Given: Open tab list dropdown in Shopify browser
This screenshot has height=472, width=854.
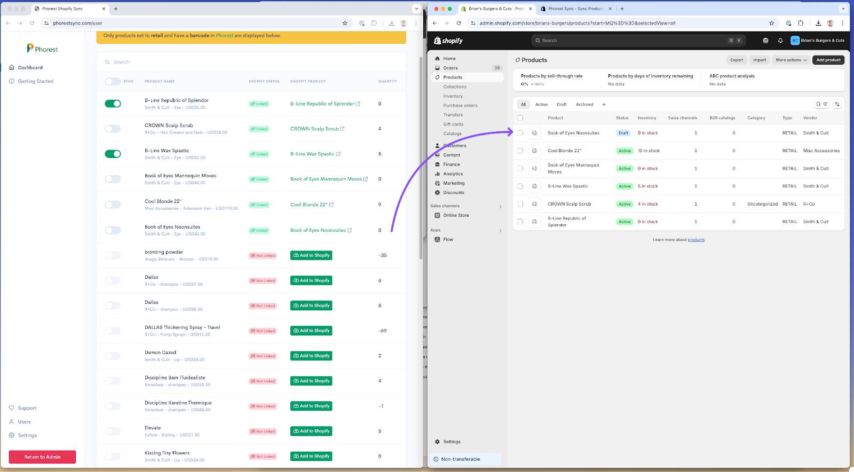Looking at the screenshot, I should click(843, 9).
